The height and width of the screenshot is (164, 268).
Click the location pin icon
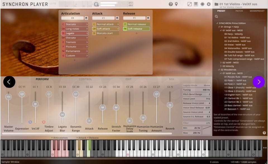click(x=176, y=4)
